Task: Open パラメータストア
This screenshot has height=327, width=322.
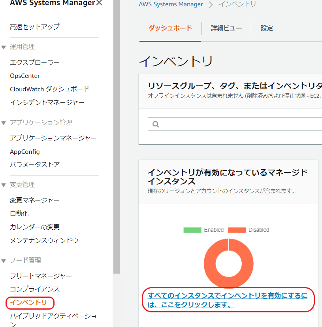Action: [35, 164]
